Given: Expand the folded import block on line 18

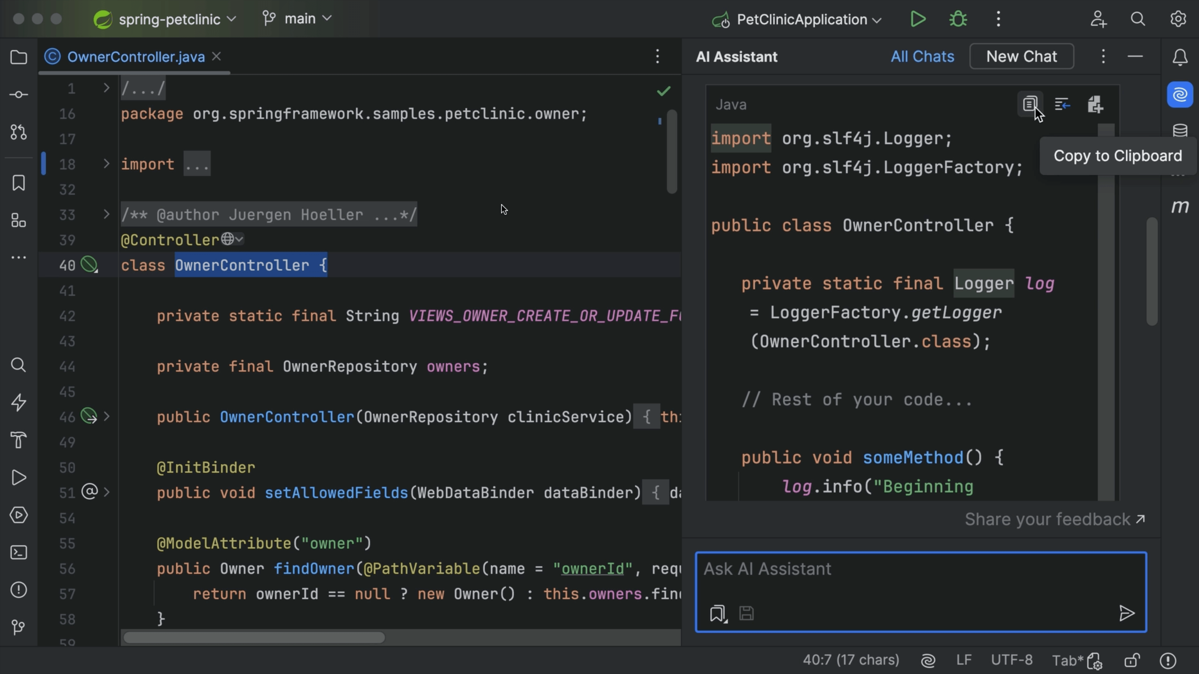Looking at the screenshot, I should tap(106, 164).
